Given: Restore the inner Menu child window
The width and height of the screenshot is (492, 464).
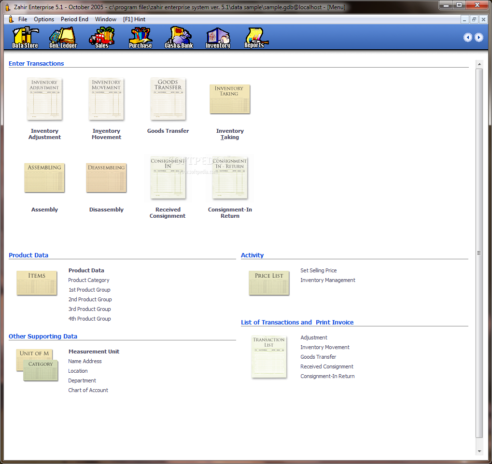Looking at the screenshot, I should (474, 19).
